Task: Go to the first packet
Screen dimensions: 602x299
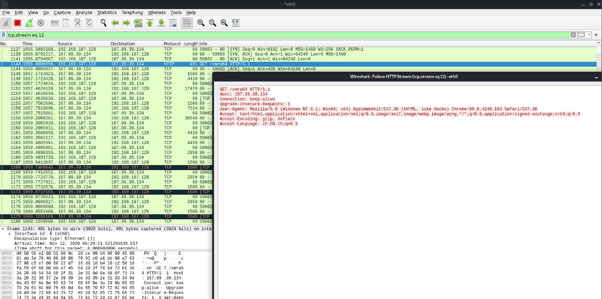Action: click(x=149, y=23)
